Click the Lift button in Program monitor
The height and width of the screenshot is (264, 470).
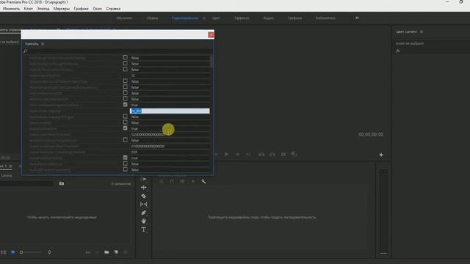(x=261, y=154)
